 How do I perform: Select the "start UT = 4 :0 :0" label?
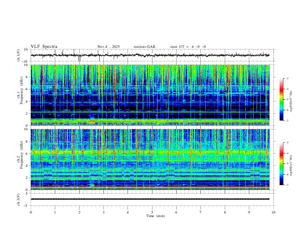click(188, 47)
